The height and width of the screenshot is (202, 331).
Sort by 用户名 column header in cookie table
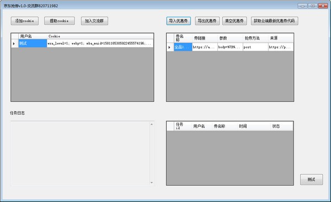33,36
